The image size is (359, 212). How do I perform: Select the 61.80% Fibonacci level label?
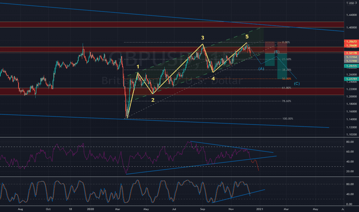coord(287,88)
